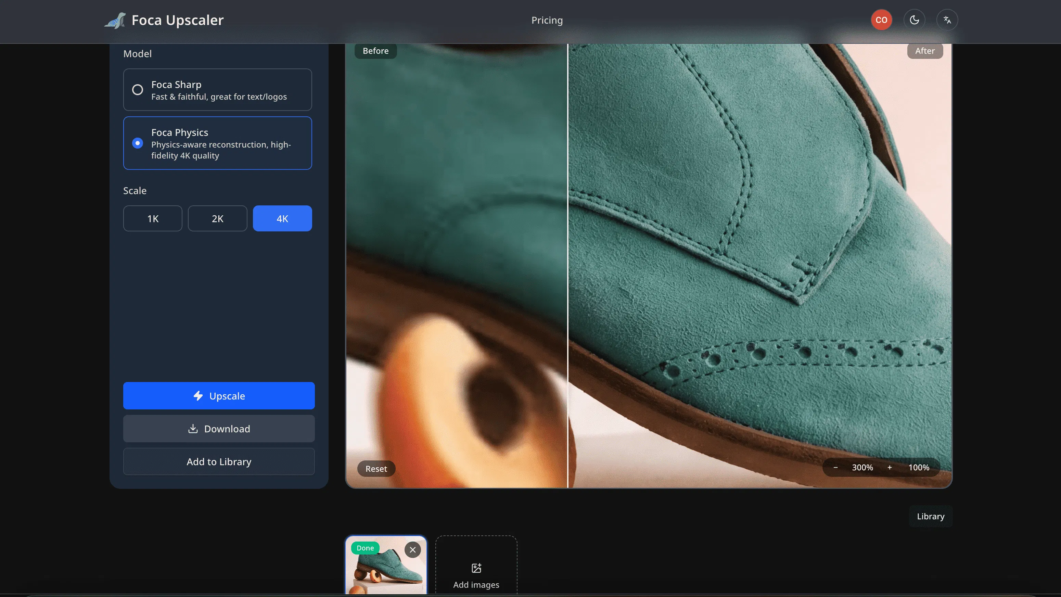Open the Pricing page
This screenshot has width=1061, height=597.
click(547, 20)
